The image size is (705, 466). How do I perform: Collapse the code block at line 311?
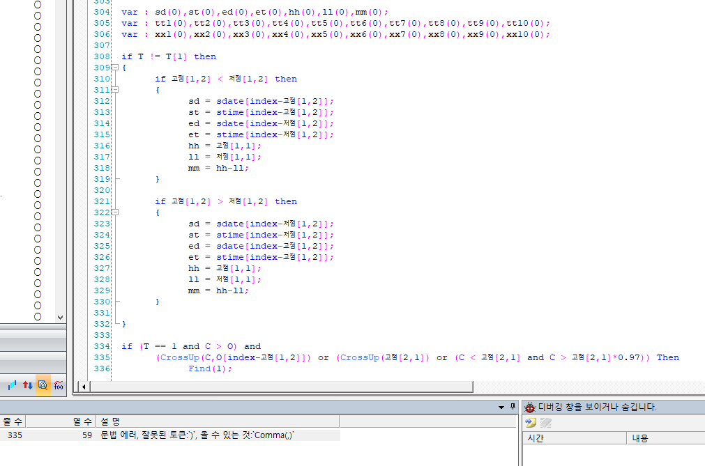[x=114, y=90]
